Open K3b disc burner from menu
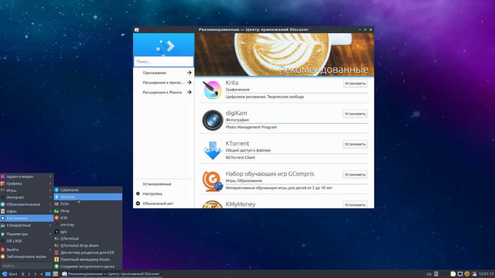Viewport: 495px width, 278px height. (64, 218)
